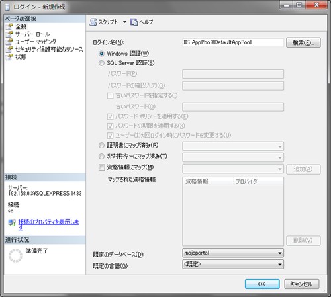Click the 準備完了 progress spinner
The image size is (331, 297).
[x=15, y=255]
